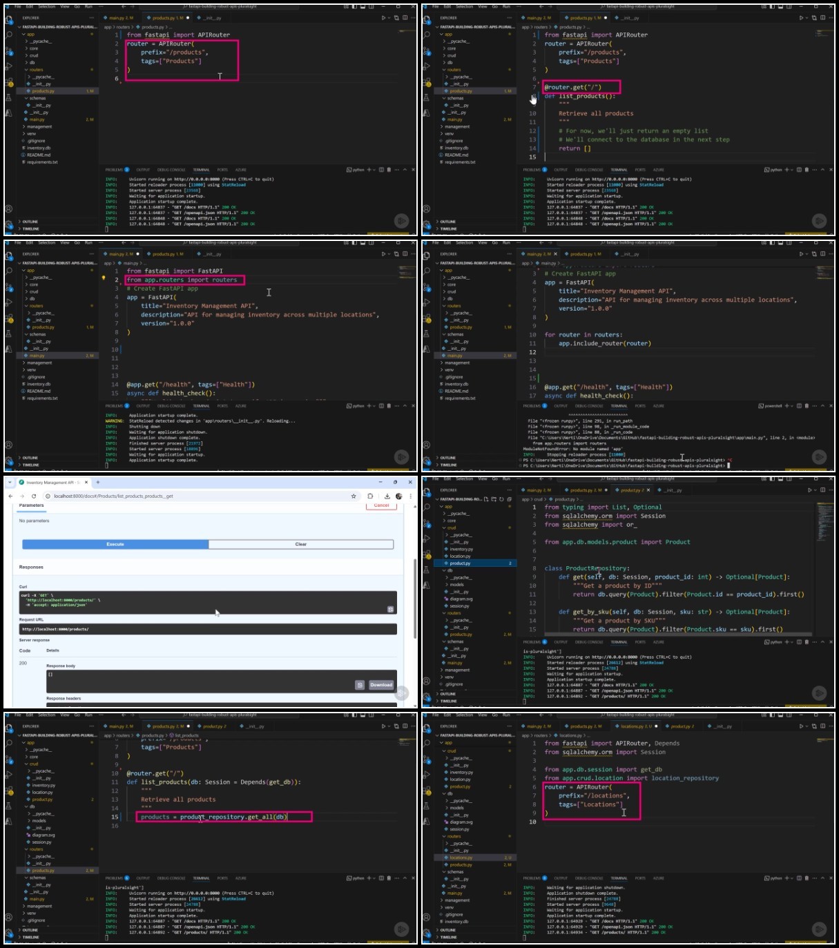Copy the curl command via clipboard icon

point(390,609)
